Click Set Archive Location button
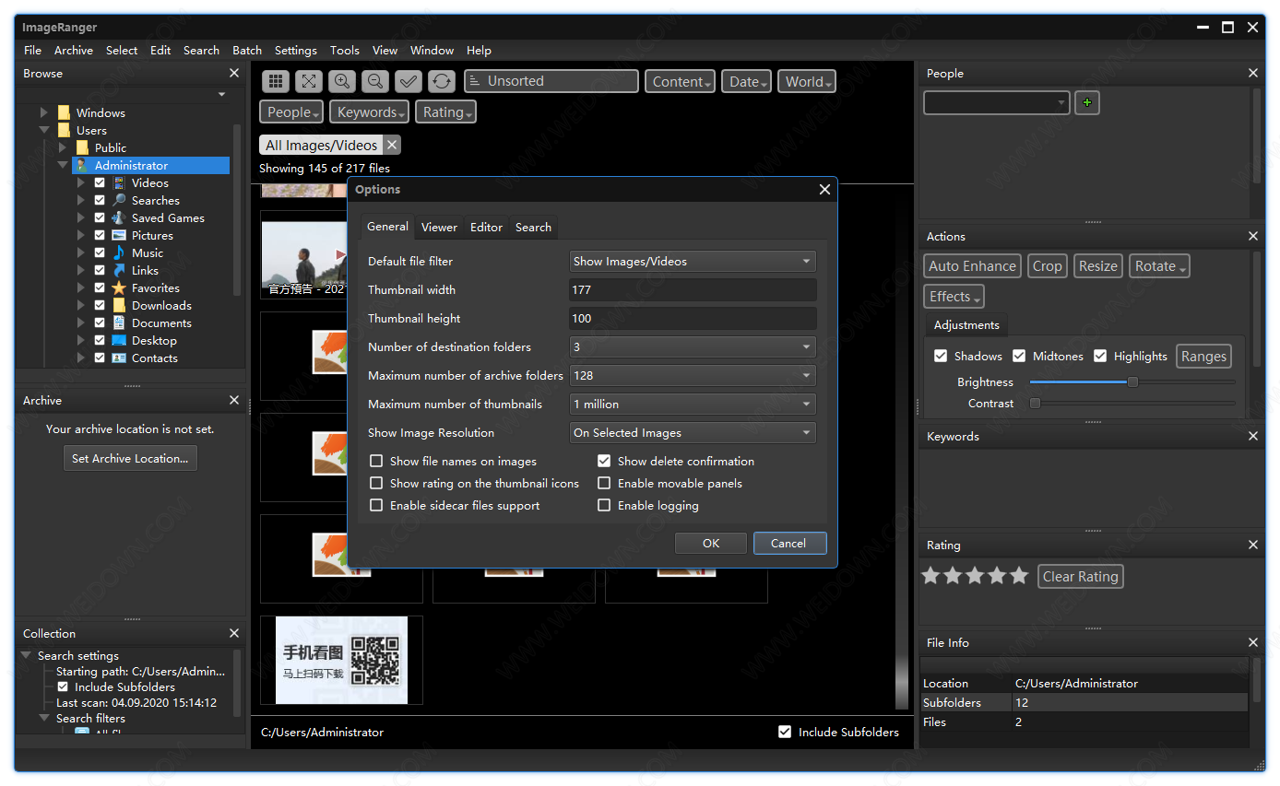1280x786 pixels. [x=130, y=459]
